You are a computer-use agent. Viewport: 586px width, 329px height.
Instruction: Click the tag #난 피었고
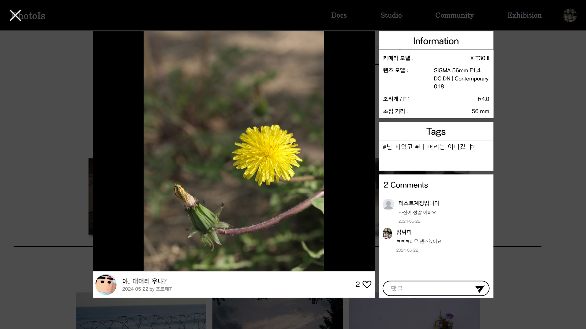click(397, 147)
